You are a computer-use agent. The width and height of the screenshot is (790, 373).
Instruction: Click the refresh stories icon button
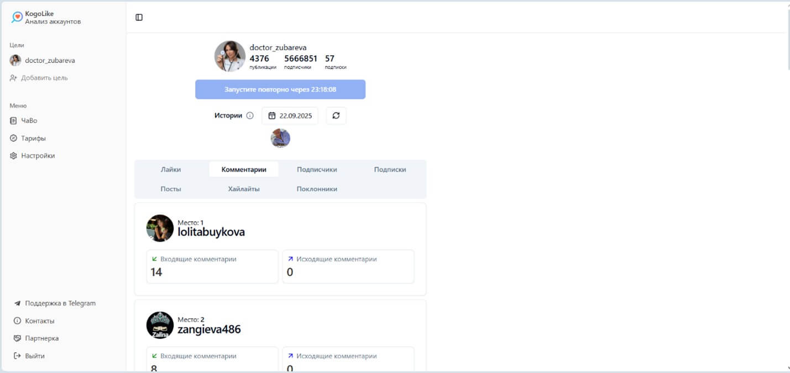point(336,116)
